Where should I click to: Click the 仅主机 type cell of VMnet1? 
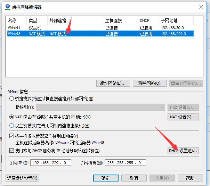[x=35, y=28]
